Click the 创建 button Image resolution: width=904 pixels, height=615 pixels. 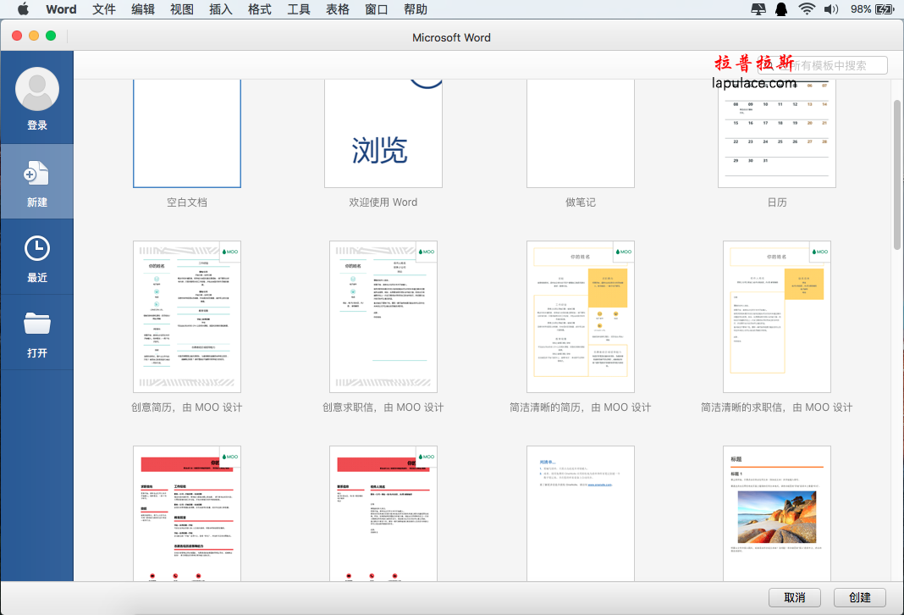pos(860,598)
